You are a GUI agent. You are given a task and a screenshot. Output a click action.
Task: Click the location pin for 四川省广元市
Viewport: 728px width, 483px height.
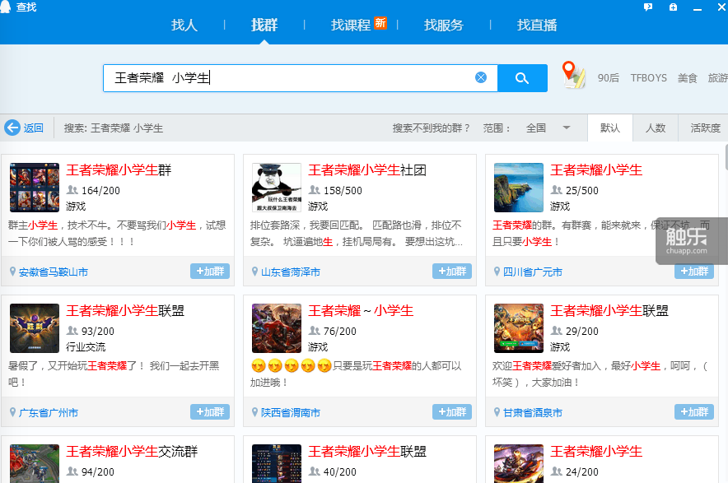(x=497, y=272)
